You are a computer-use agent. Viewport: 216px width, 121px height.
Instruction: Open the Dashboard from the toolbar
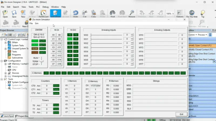coord(43,14)
